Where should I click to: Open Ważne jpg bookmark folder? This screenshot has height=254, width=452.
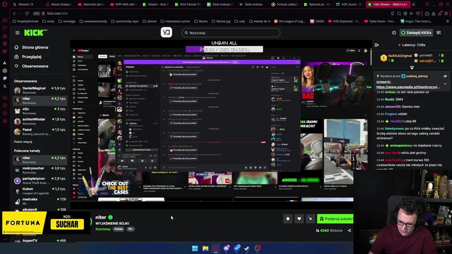click(x=221, y=21)
